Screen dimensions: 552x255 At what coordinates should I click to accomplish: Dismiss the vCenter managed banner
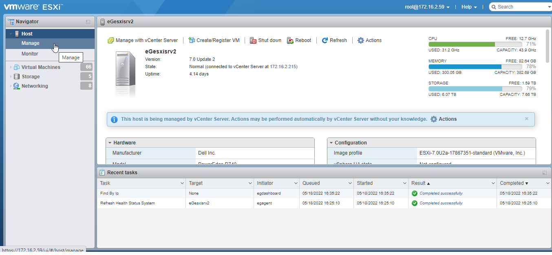pos(527,119)
